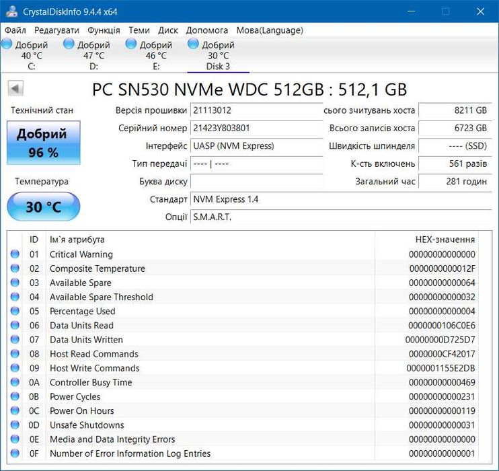Select Disk 3 tab
This screenshot has width=499, height=471.
(218, 55)
